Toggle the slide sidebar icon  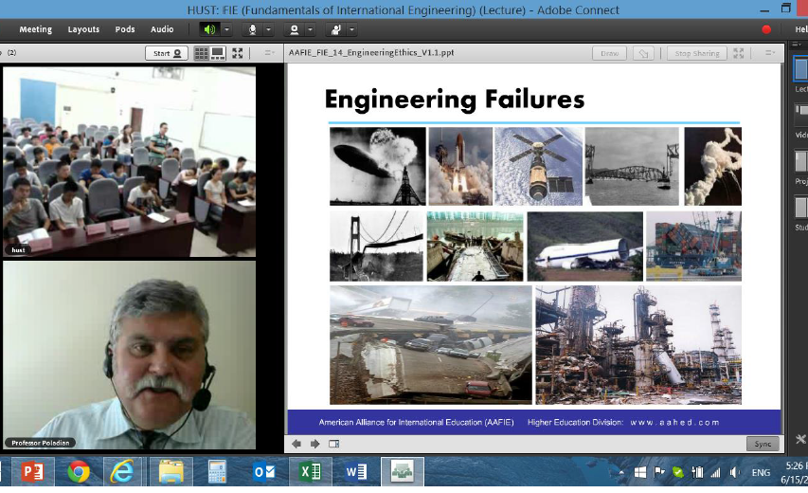(333, 444)
